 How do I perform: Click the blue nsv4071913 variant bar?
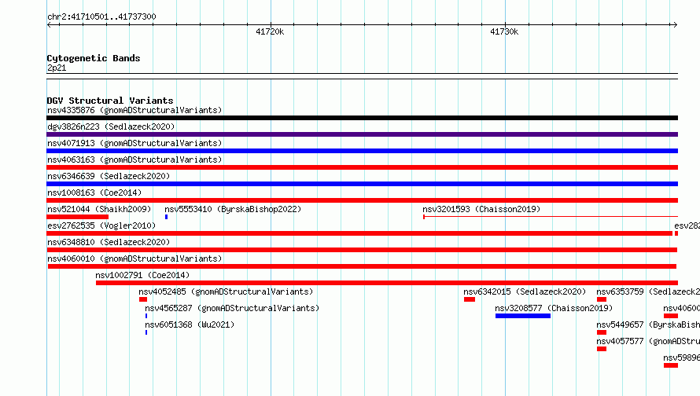[x=362, y=151]
